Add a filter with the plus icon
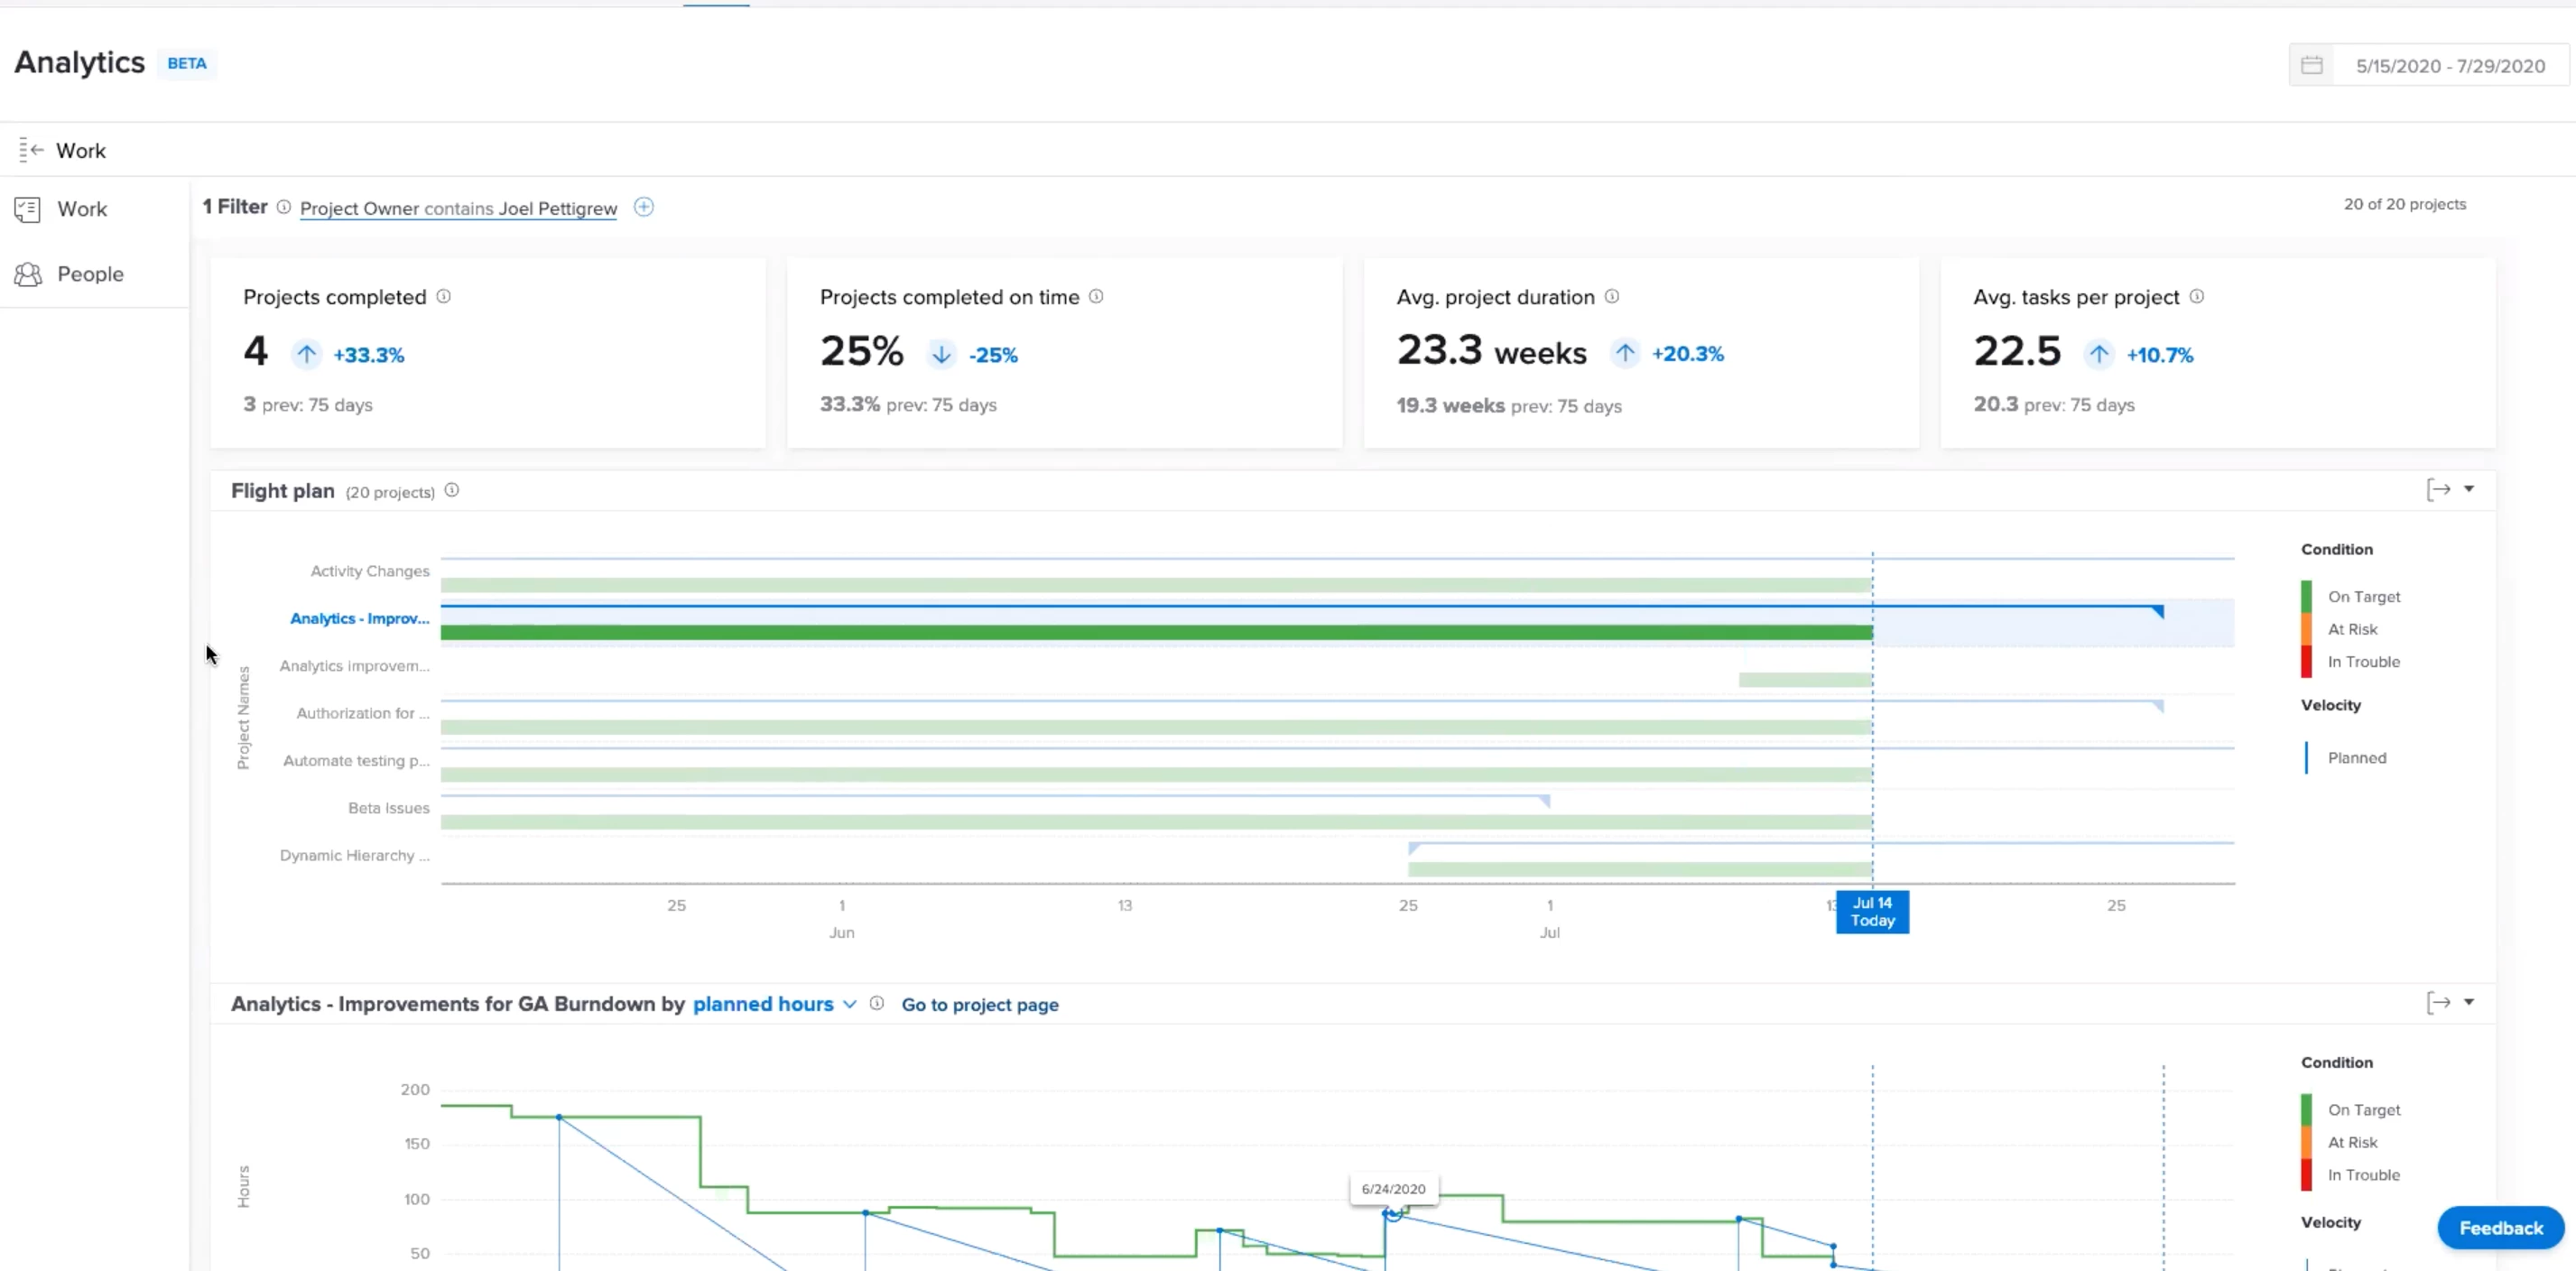This screenshot has width=2576, height=1271. 644,207
